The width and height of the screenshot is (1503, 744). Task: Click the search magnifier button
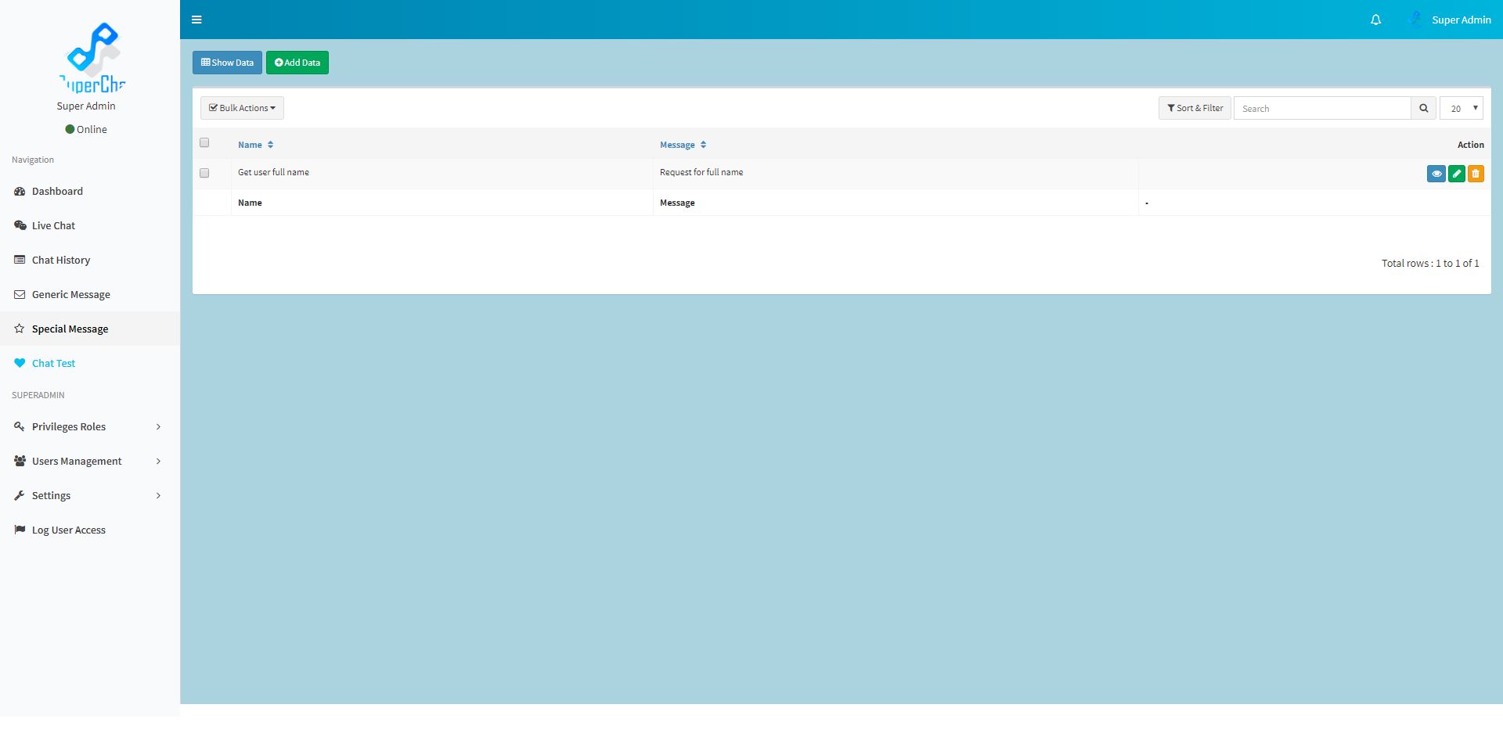pos(1424,108)
